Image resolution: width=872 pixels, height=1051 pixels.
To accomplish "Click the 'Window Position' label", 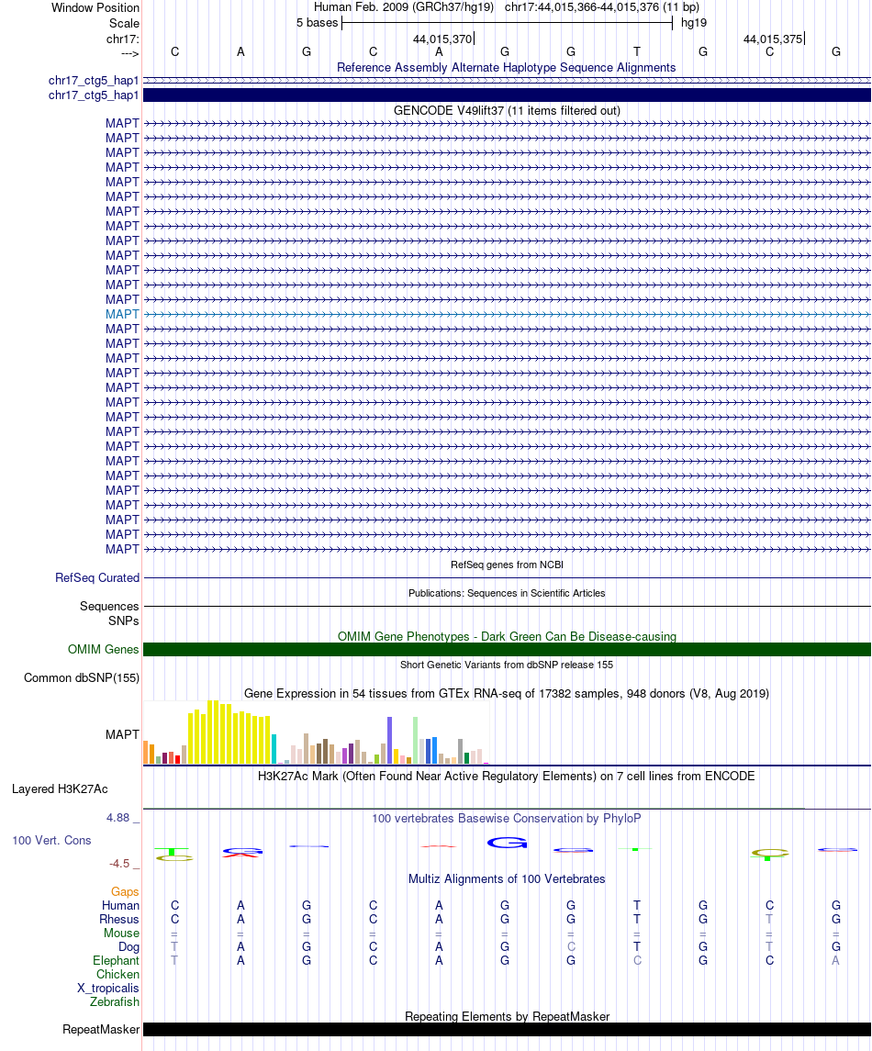I will coord(95,8).
